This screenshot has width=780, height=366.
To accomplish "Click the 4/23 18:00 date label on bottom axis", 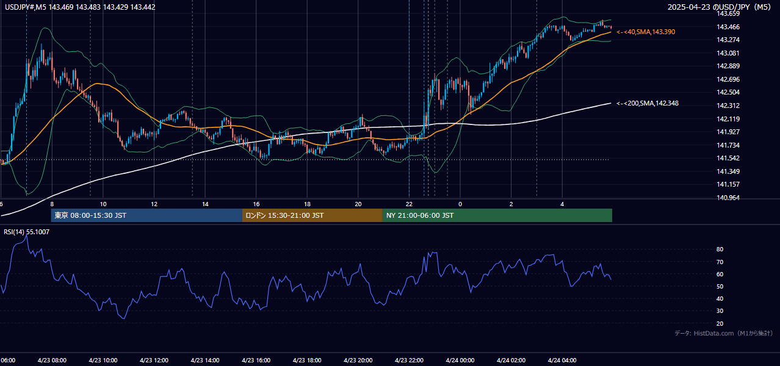I will click(x=307, y=361).
